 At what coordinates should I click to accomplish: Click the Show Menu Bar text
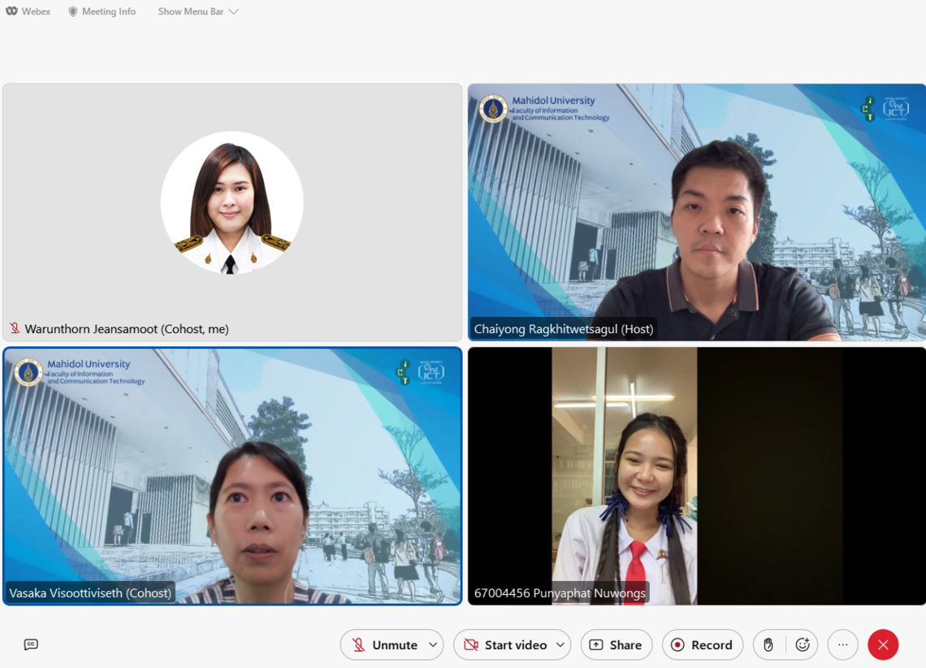pyautogui.click(x=190, y=11)
